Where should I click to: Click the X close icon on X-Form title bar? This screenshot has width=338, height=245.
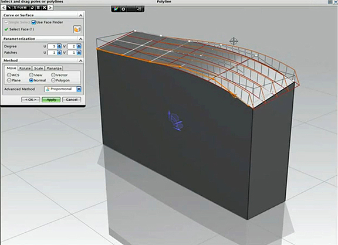(44, 8)
